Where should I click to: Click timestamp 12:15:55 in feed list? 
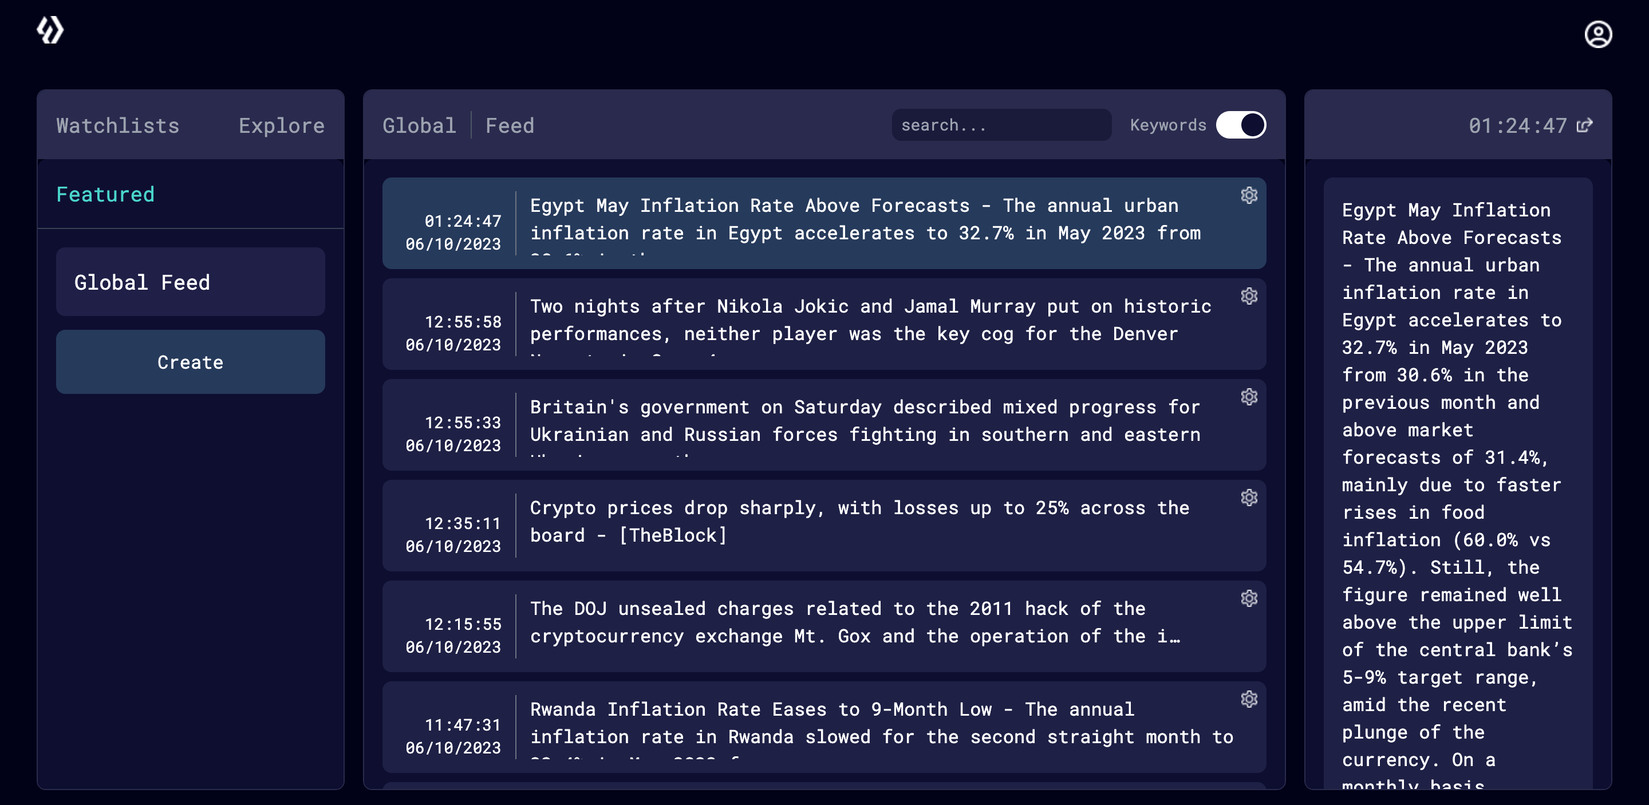[x=463, y=624]
